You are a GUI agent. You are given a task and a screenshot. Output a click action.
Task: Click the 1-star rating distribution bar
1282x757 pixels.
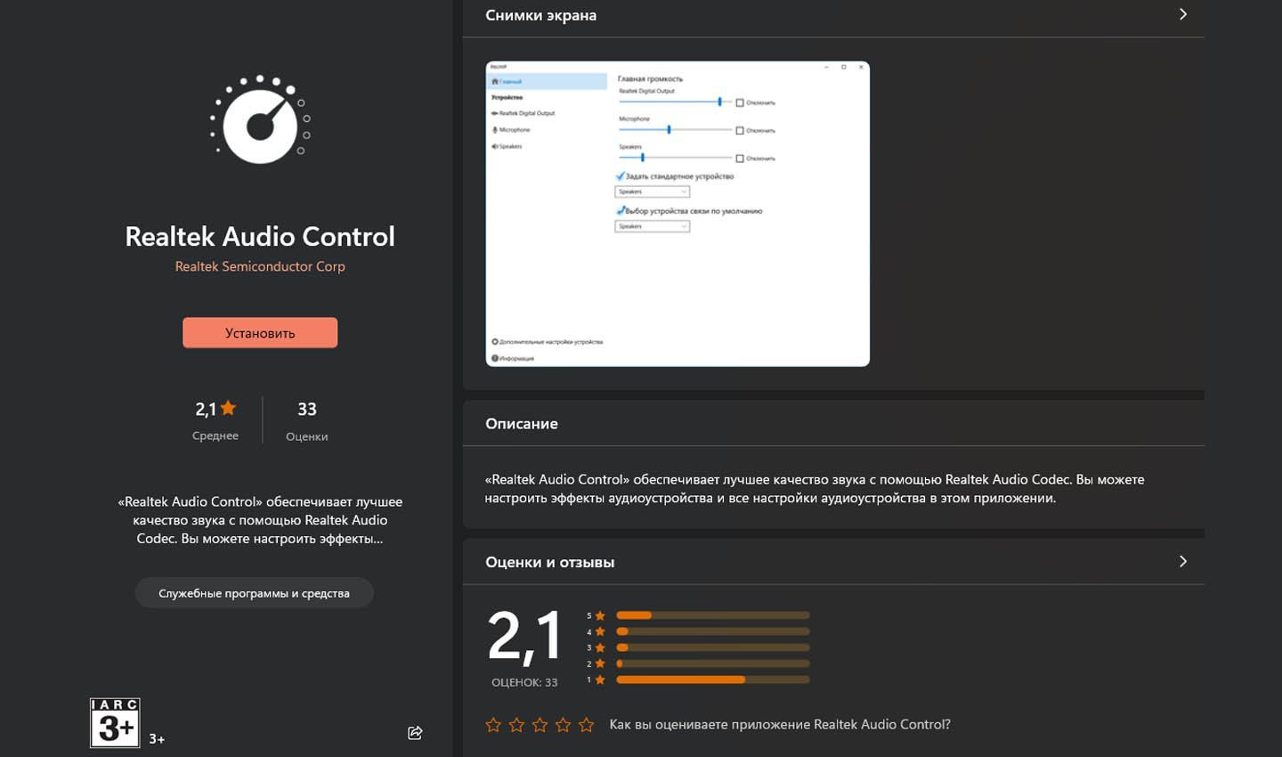coord(712,680)
